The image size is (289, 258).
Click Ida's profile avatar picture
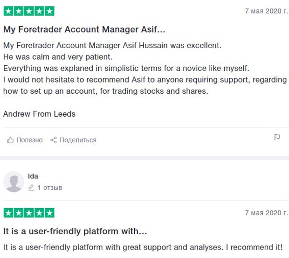click(14, 182)
